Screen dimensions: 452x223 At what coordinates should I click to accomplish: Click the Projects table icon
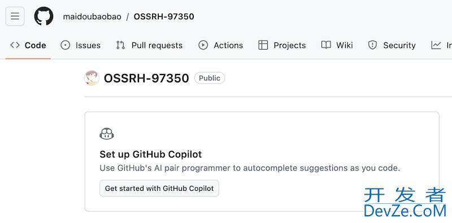point(263,45)
